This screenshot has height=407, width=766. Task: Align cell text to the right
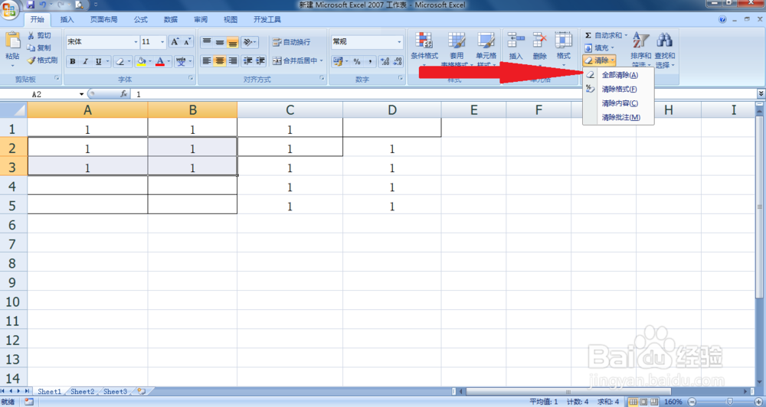tap(233, 61)
